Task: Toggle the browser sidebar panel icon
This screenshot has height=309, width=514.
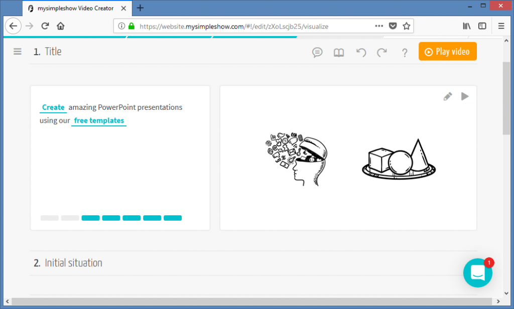Action: (x=482, y=26)
